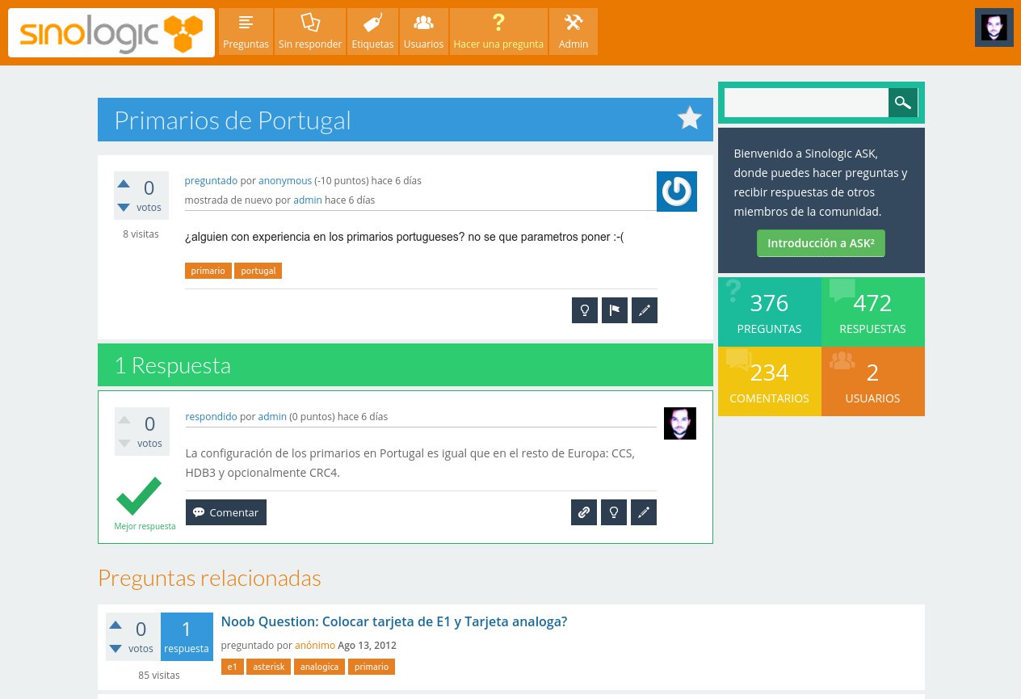Select the portugal tag
This screenshot has width=1021, height=699.
[258, 271]
